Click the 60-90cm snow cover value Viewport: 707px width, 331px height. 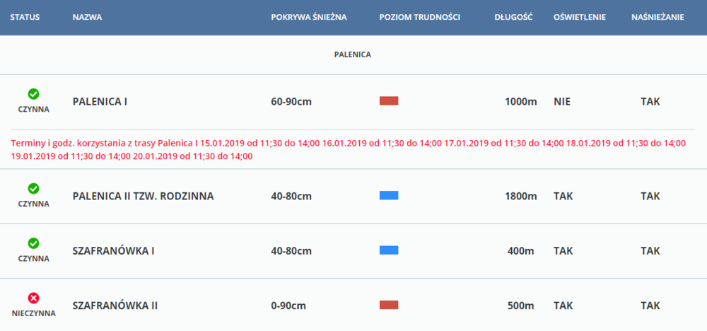click(x=291, y=101)
